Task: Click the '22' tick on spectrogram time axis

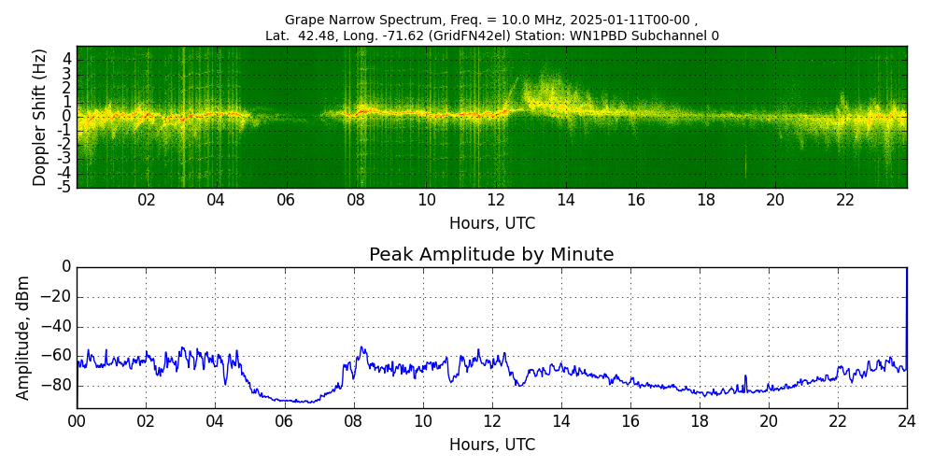Action: [845, 200]
